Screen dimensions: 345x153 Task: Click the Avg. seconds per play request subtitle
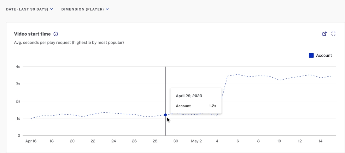pos(69,42)
